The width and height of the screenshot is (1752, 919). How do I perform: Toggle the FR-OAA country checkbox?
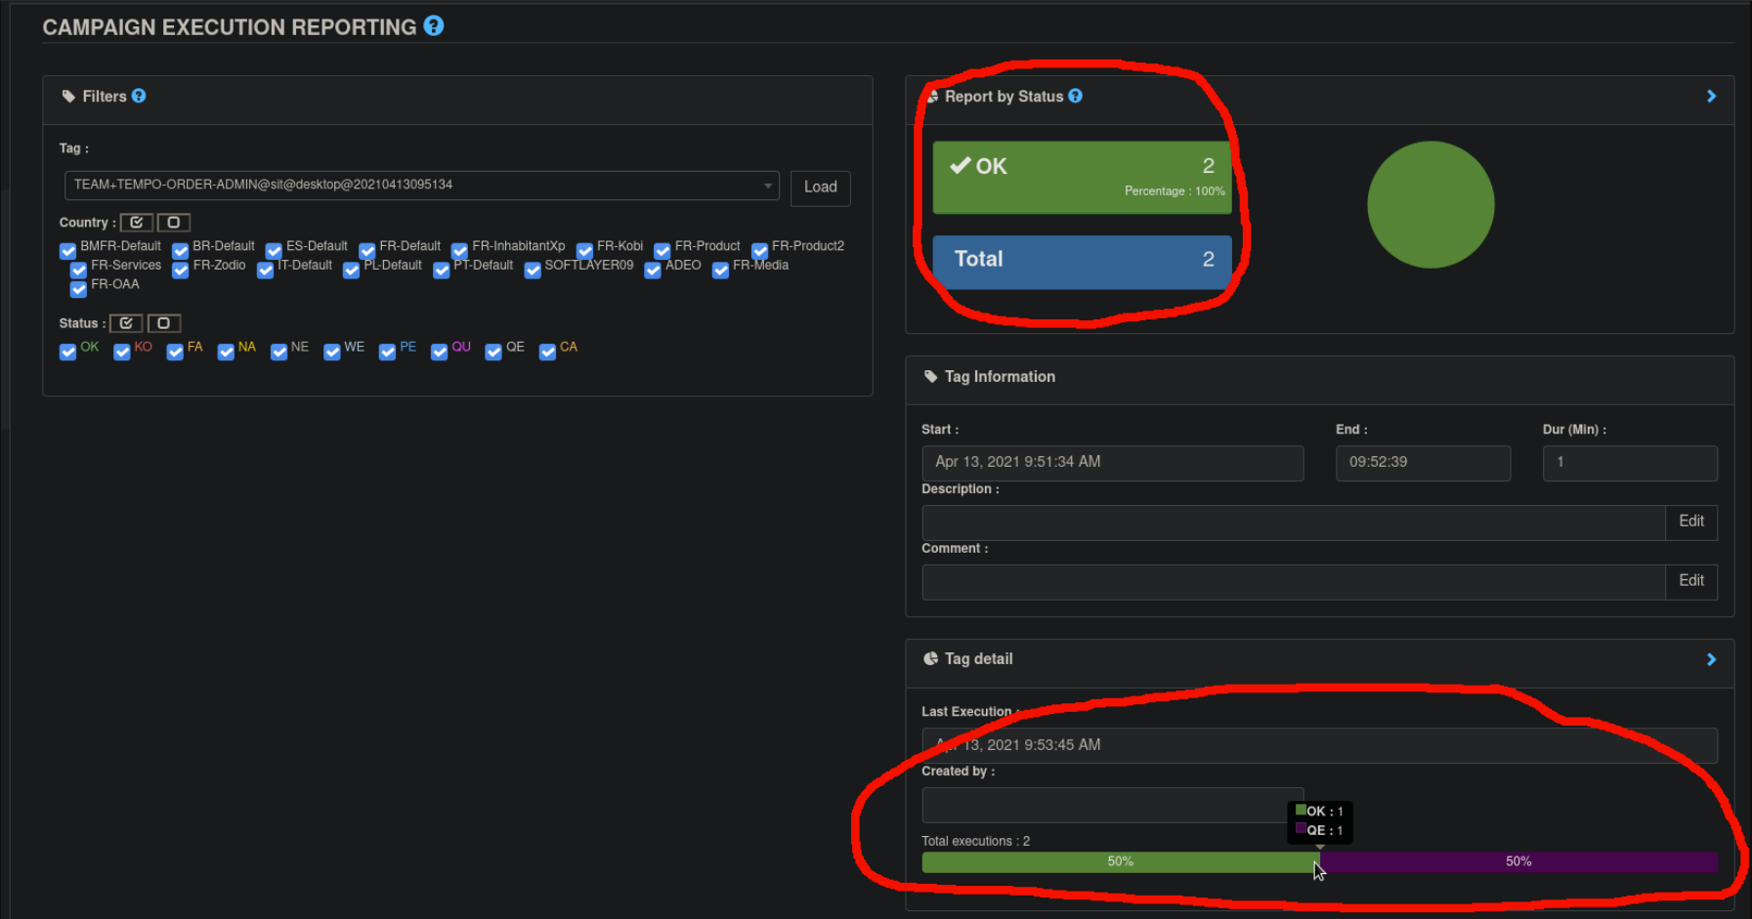coord(79,289)
